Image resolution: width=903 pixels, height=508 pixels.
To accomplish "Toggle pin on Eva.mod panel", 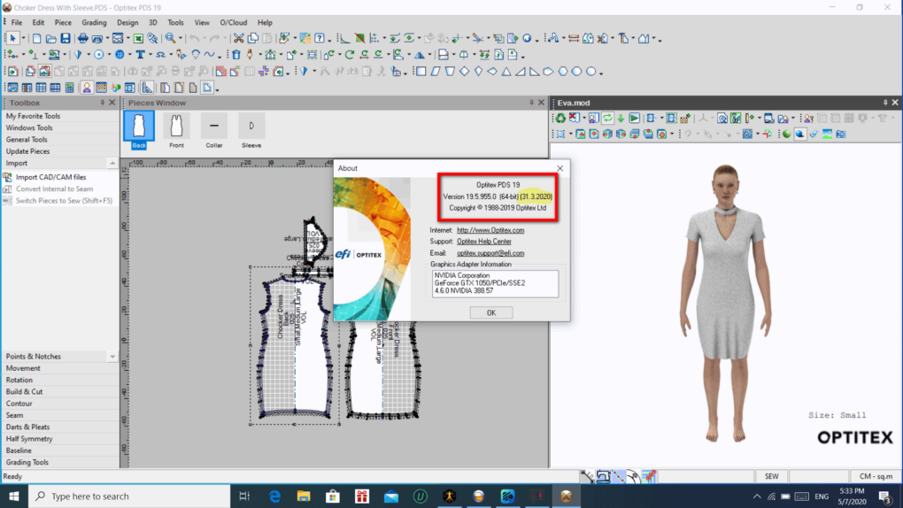I will [885, 103].
